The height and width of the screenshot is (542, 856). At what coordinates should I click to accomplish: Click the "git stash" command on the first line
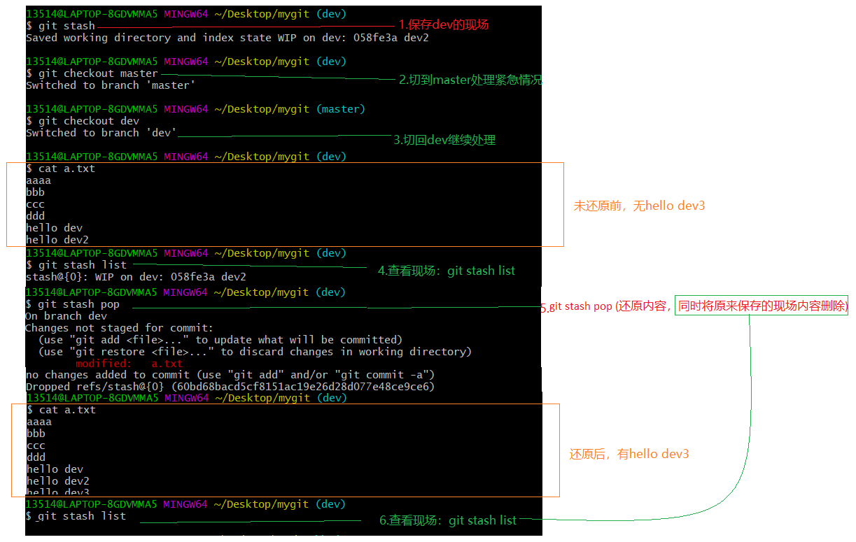[x=66, y=26]
